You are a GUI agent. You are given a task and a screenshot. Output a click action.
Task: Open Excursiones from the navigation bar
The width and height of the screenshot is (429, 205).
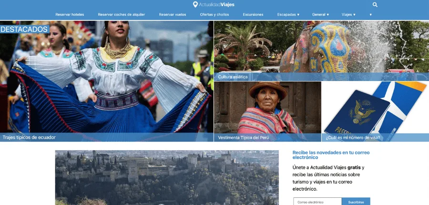pyautogui.click(x=253, y=14)
